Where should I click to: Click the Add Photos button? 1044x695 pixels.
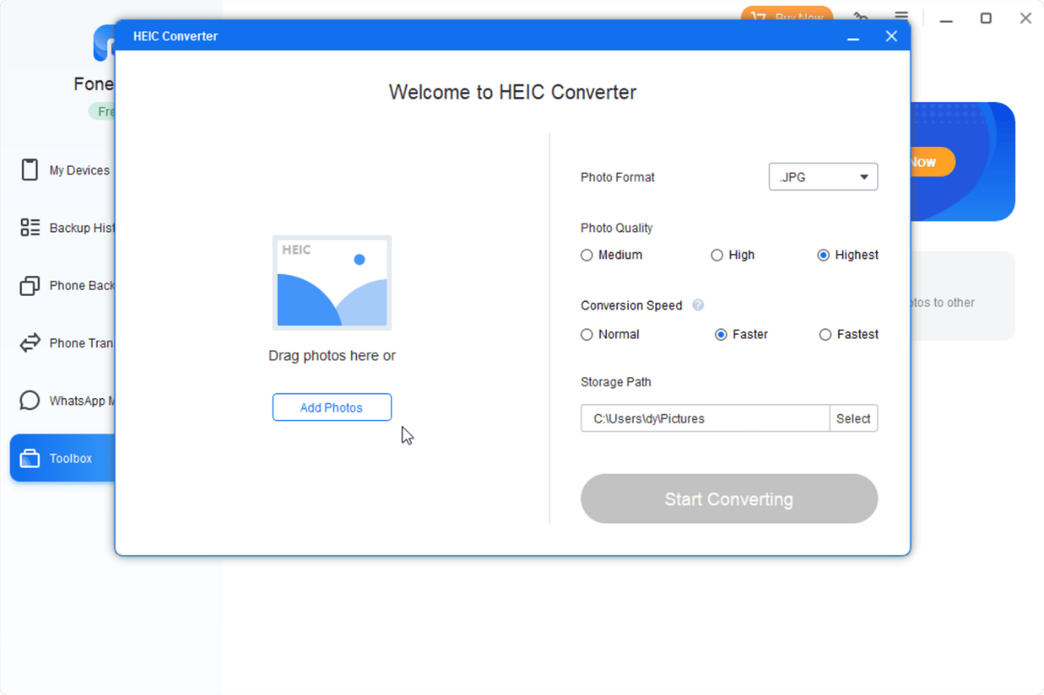click(332, 408)
